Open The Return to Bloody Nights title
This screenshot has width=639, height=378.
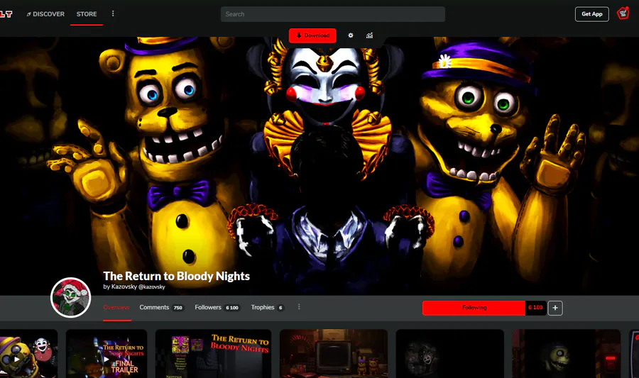[177, 276]
